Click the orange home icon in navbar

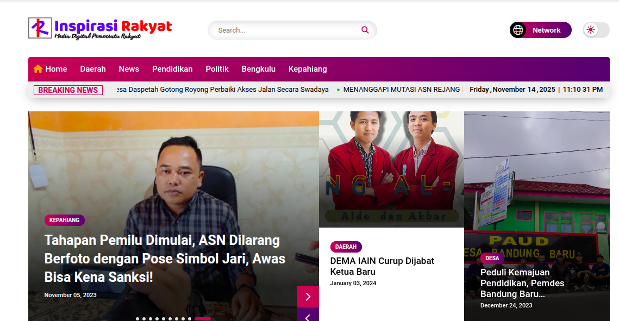click(x=38, y=69)
